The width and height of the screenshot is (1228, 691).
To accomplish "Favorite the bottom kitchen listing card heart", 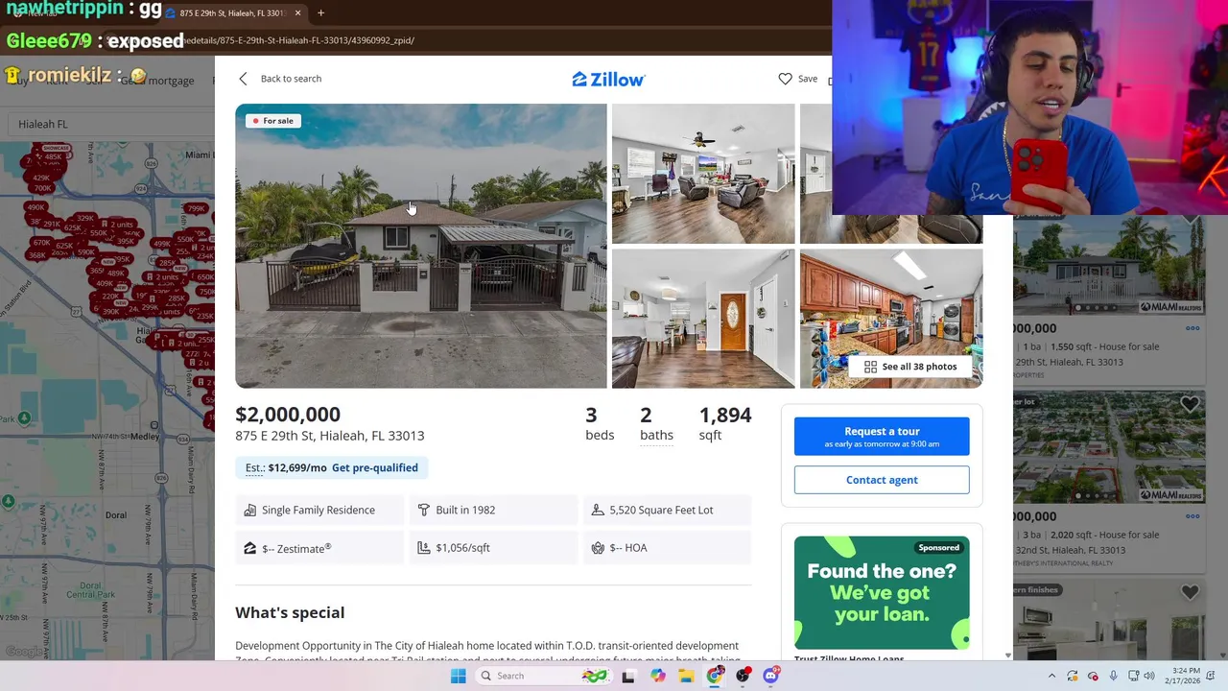I will coord(1190,592).
